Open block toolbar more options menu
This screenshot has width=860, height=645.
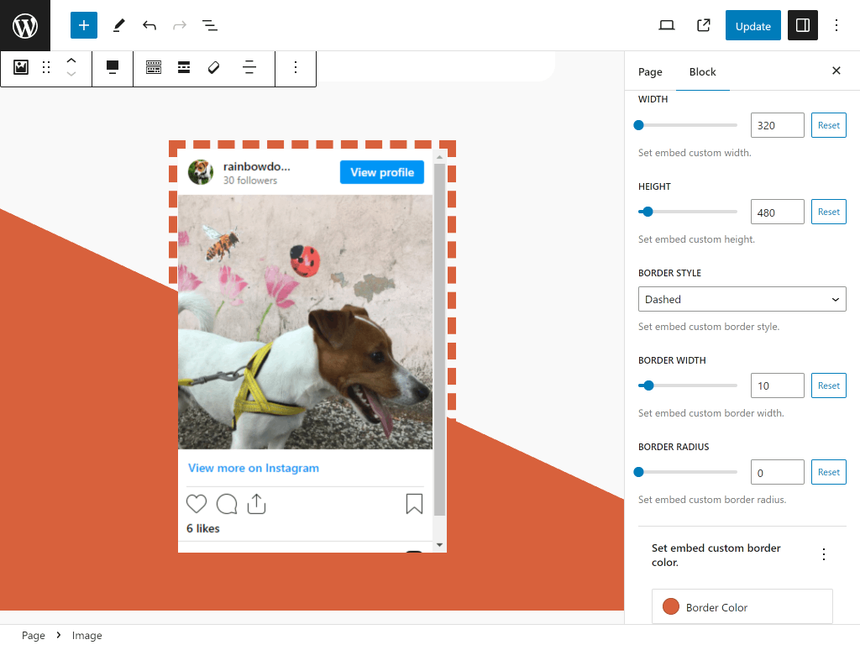[x=296, y=67]
